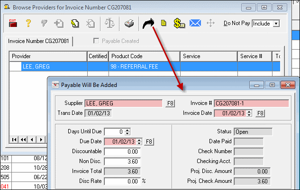Select the Invoice Number CG207081 tab
300x190 pixels.
38,41
